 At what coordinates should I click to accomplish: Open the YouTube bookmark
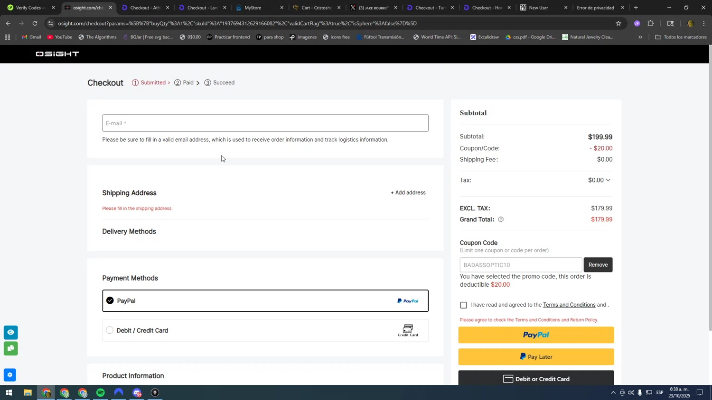(60, 37)
